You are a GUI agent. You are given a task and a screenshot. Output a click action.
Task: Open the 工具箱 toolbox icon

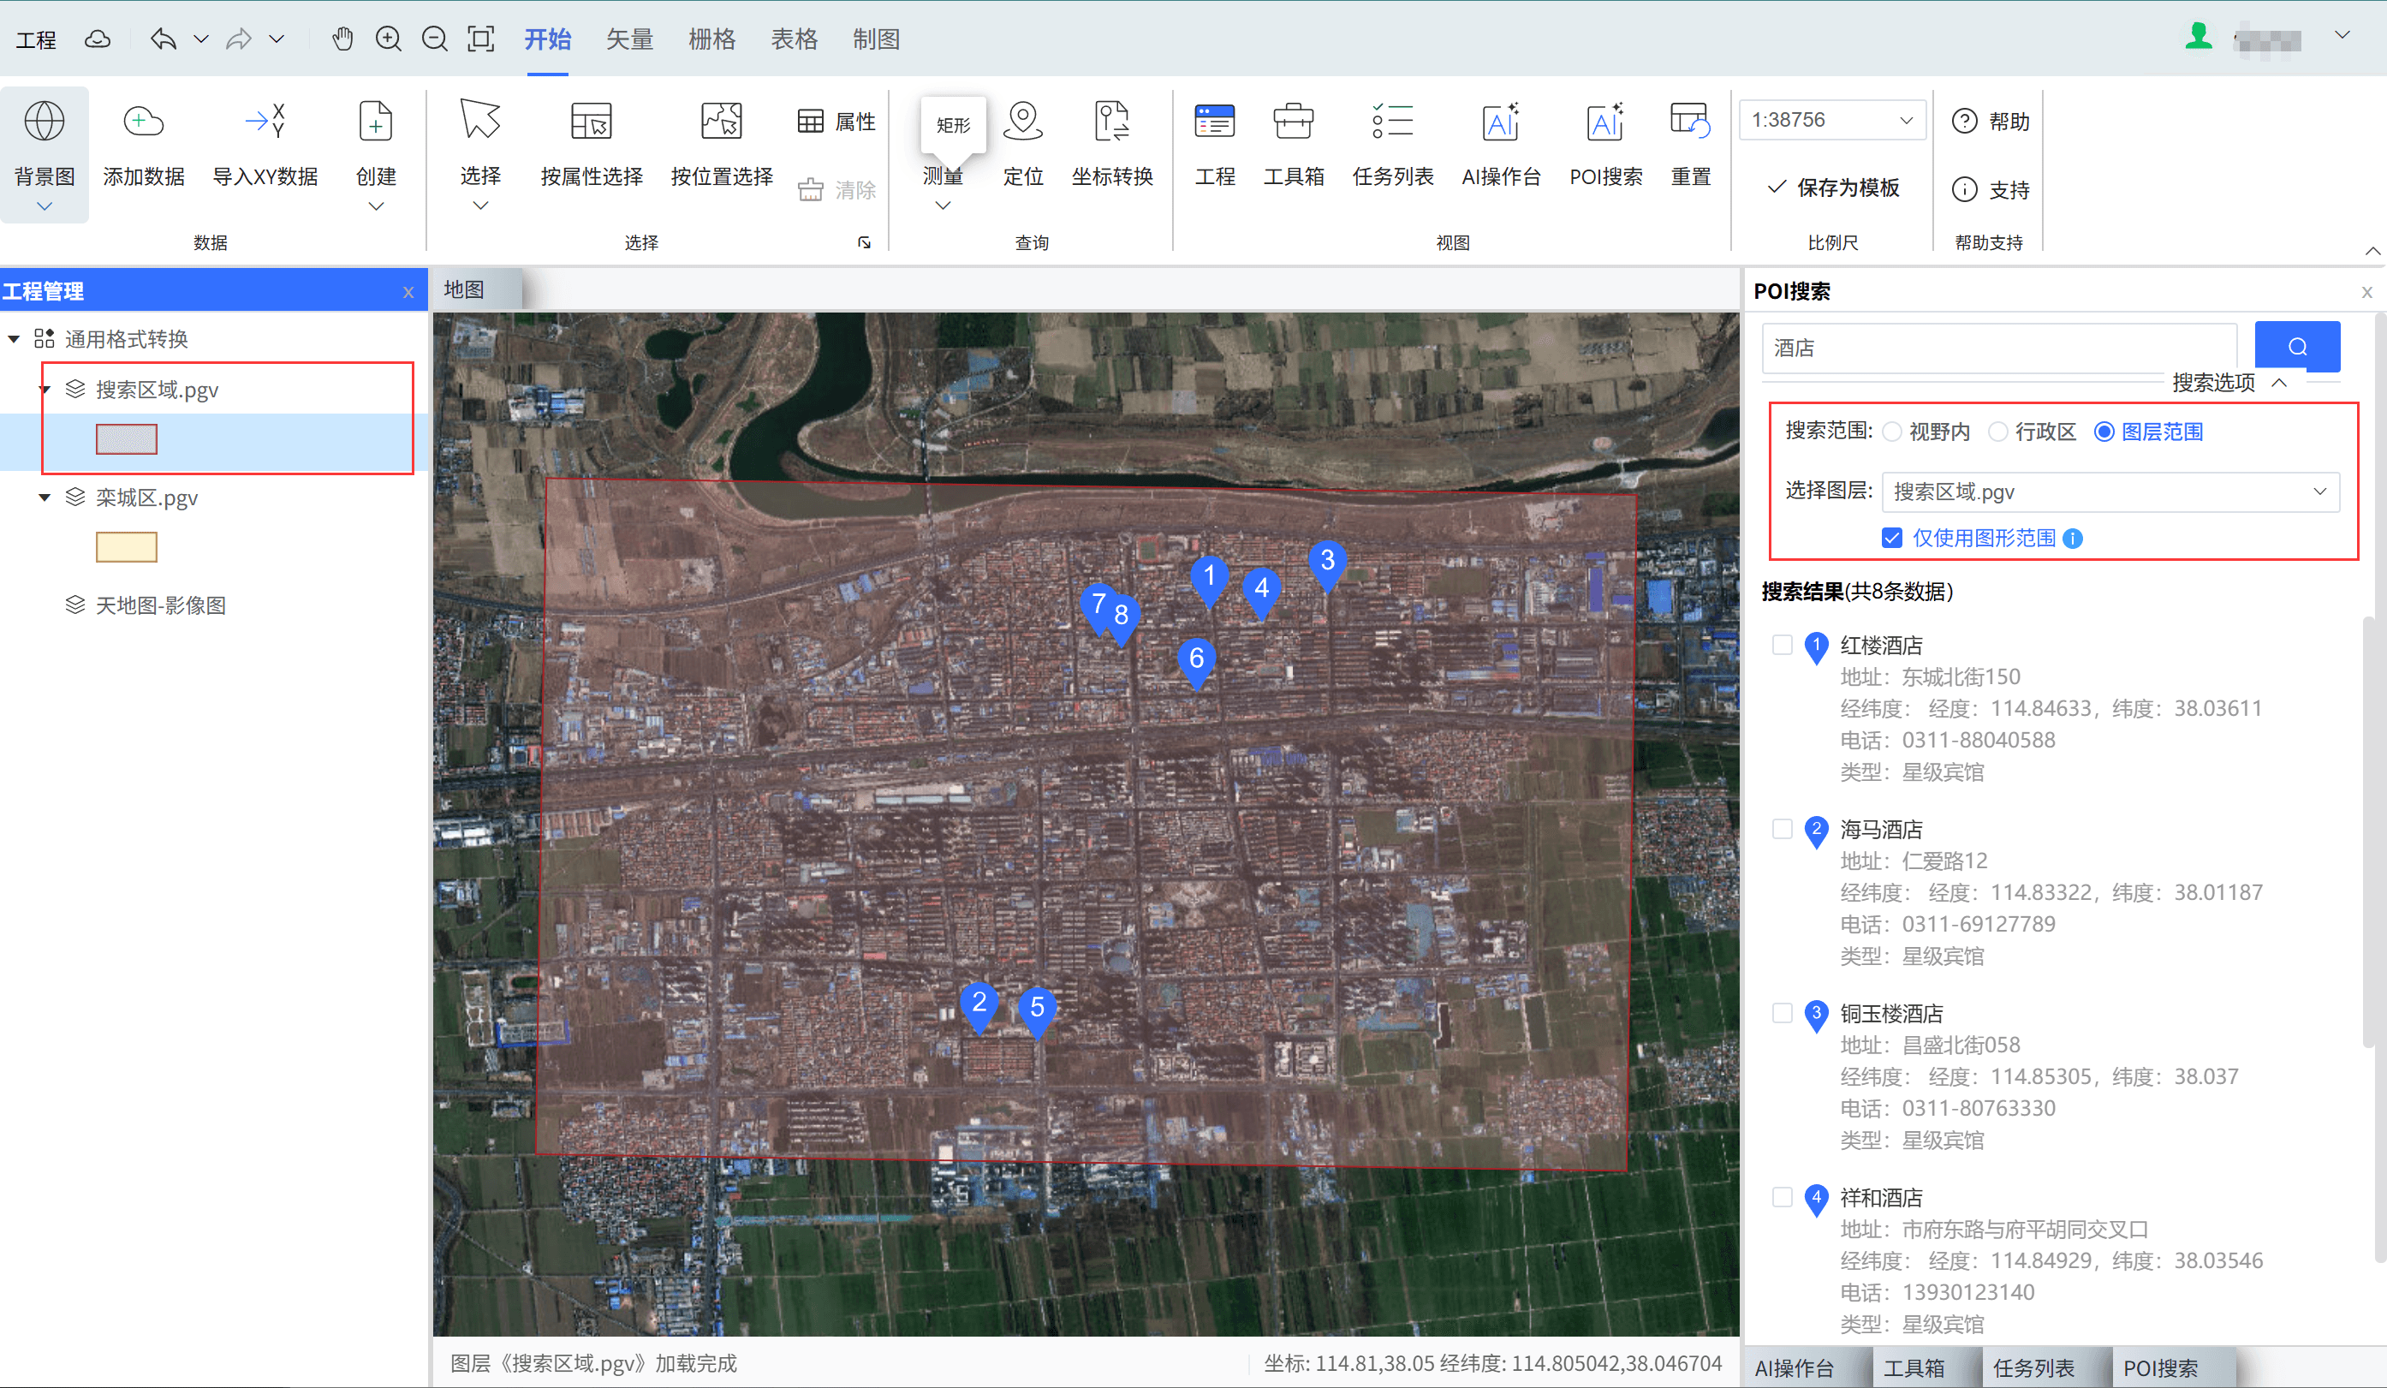(1293, 123)
